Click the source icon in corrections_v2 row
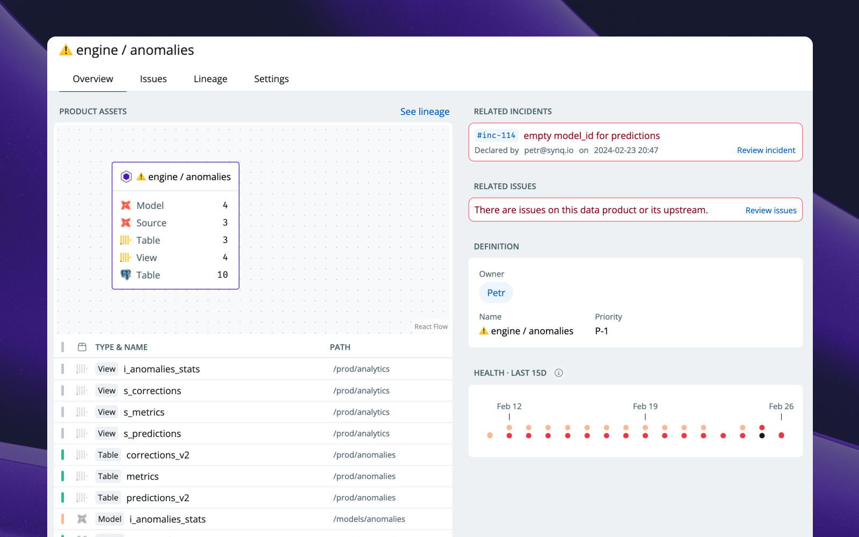This screenshot has height=537, width=859. (x=82, y=455)
